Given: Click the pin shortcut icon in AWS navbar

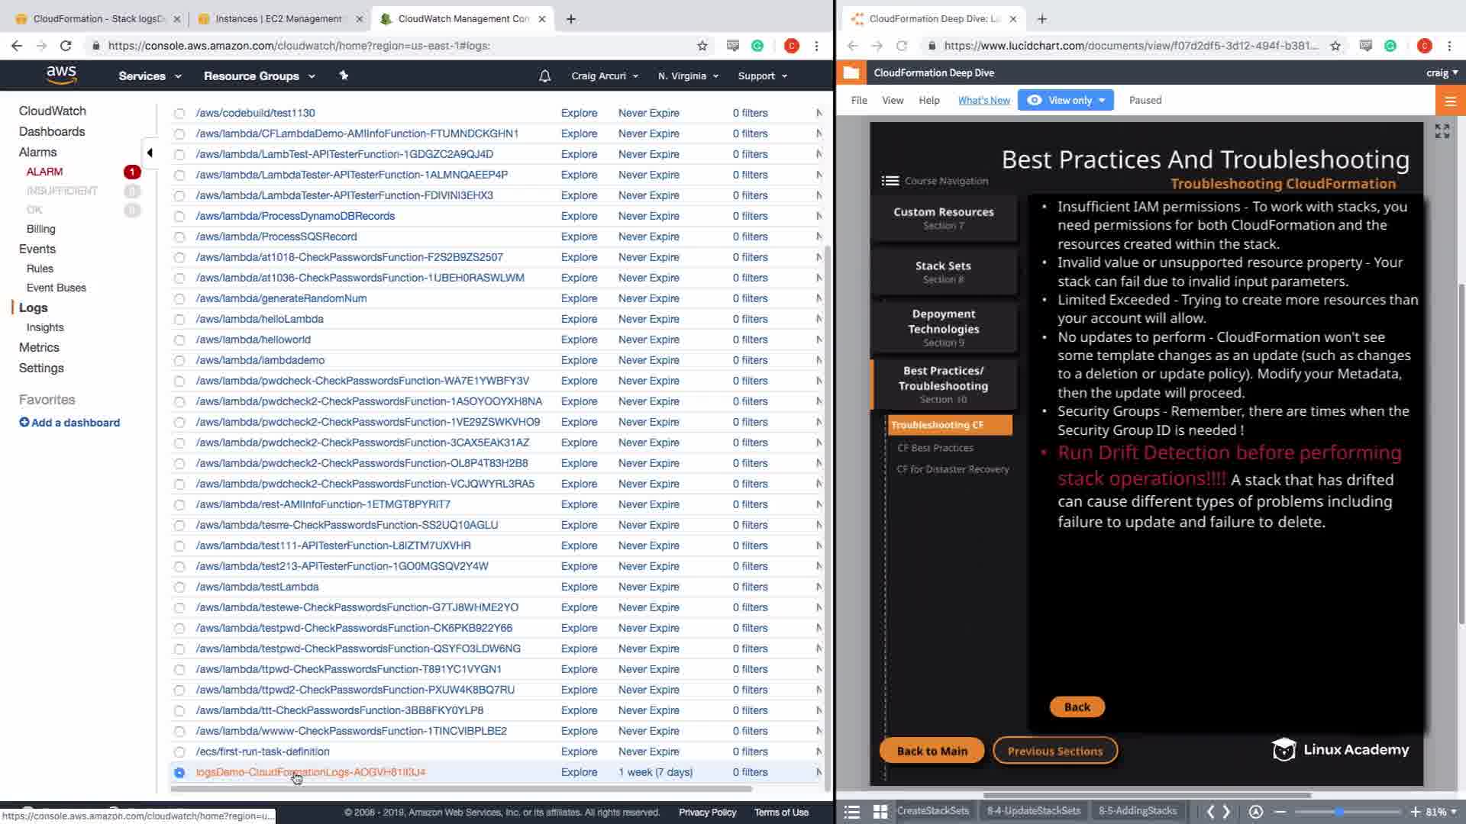Looking at the screenshot, I should pos(344,76).
